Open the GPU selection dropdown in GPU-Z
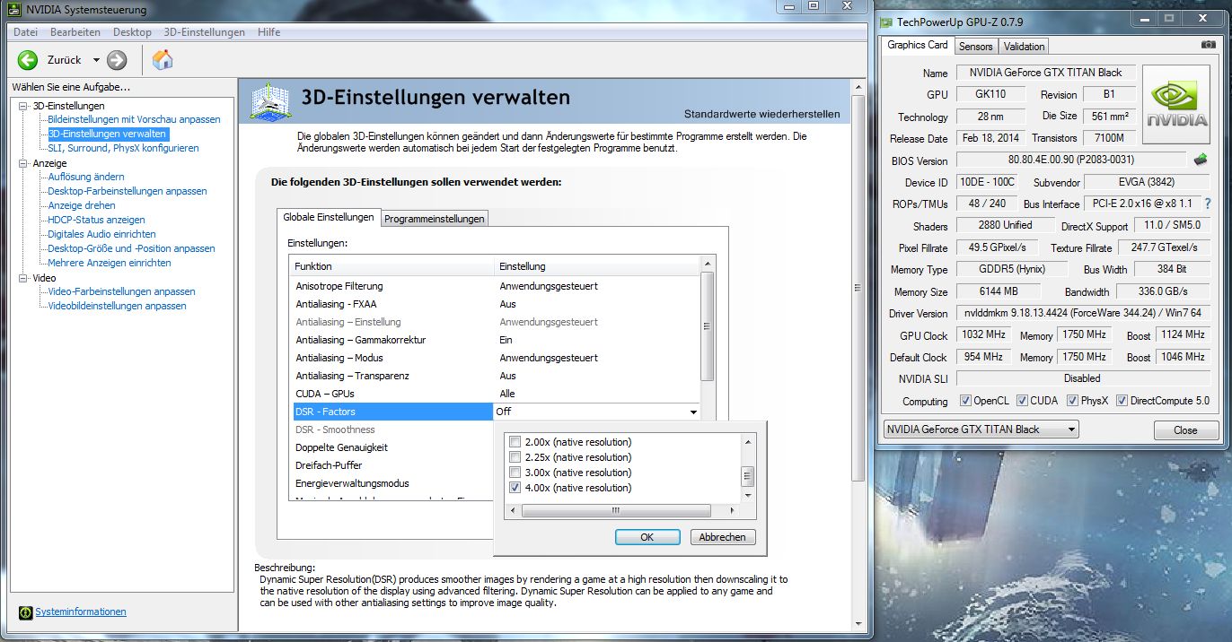 1072,429
